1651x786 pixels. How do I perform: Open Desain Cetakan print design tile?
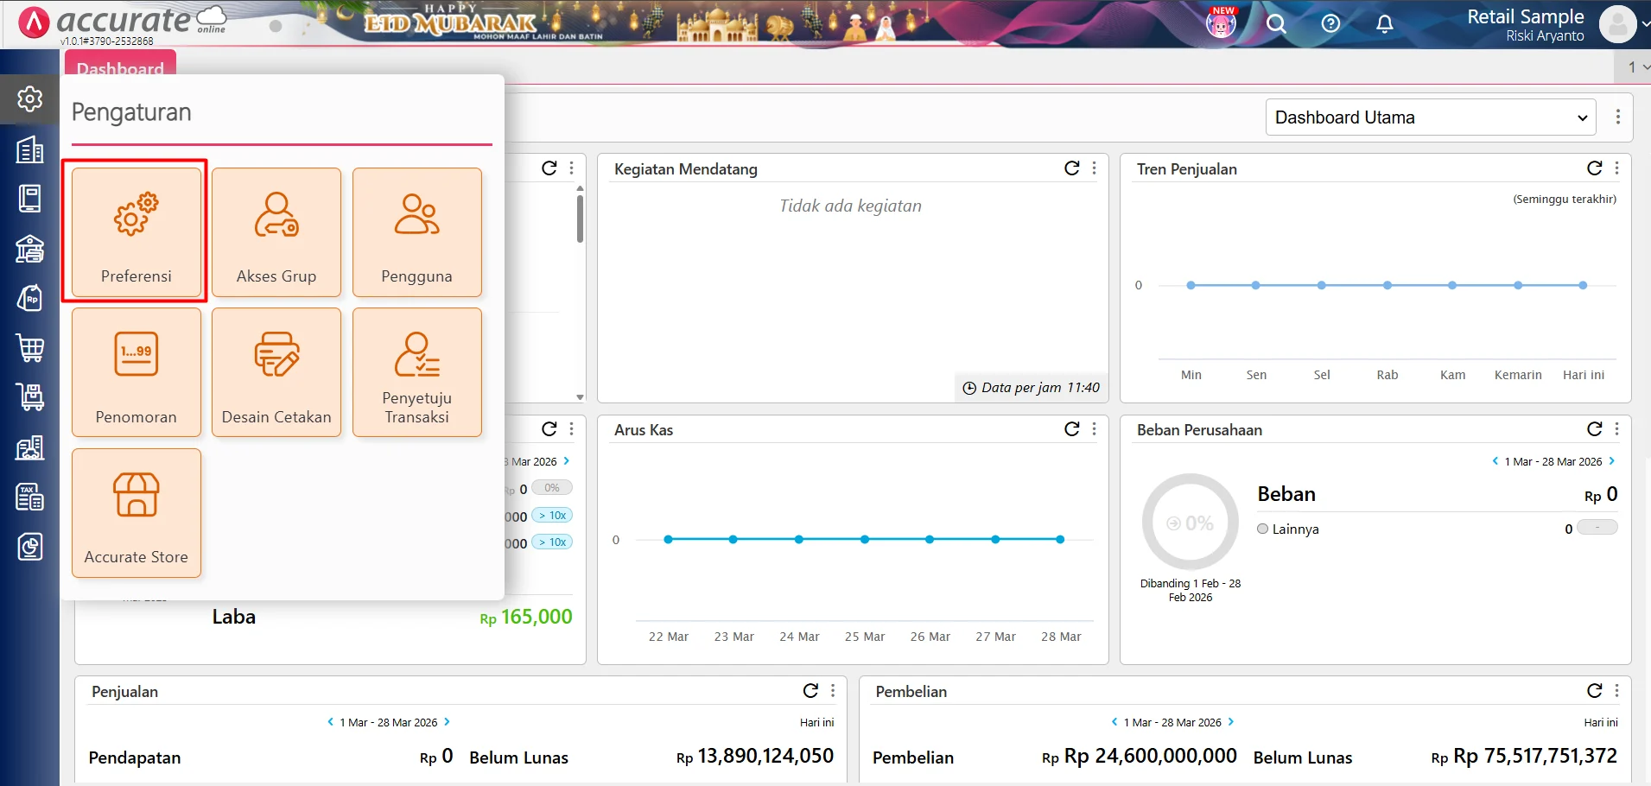click(x=276, y=372)
